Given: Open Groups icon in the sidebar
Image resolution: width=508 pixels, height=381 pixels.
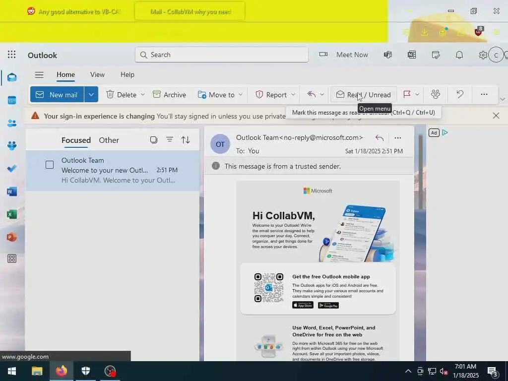Looking at the screenshot, I should coord(12,146).
